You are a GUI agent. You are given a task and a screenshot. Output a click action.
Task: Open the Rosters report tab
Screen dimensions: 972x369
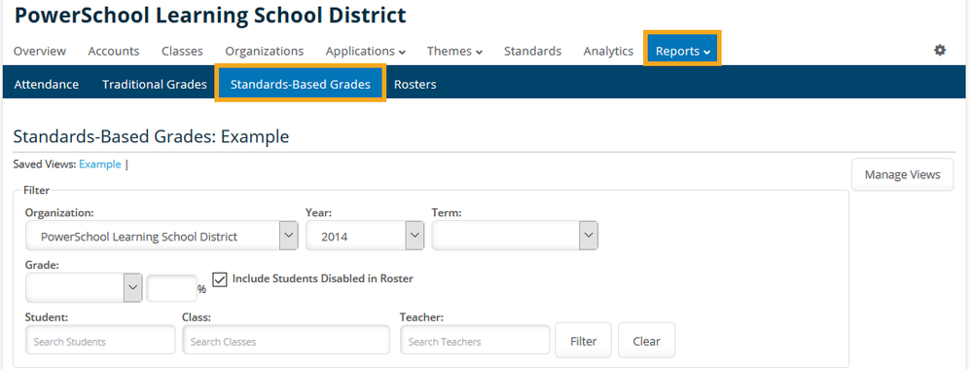click(x=414, y=85)
